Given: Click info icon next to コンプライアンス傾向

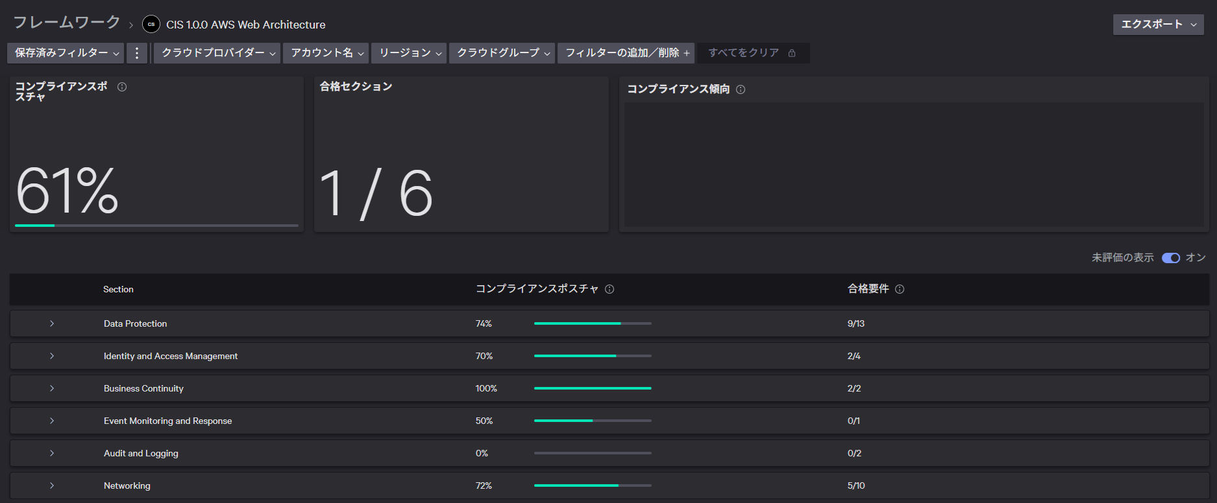Looking at the screenshot, I should click(x=741, y=89).
